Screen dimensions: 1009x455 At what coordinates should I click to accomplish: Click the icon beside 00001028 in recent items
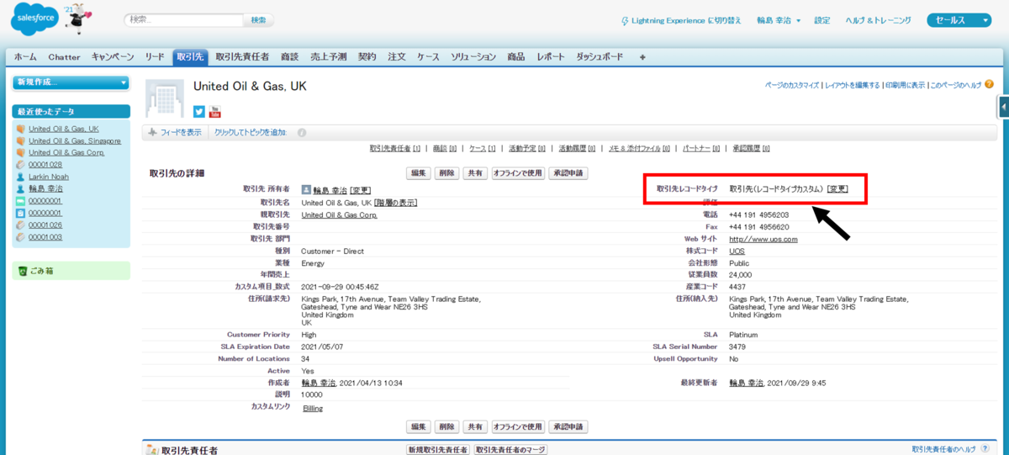[x=21, y=165]
